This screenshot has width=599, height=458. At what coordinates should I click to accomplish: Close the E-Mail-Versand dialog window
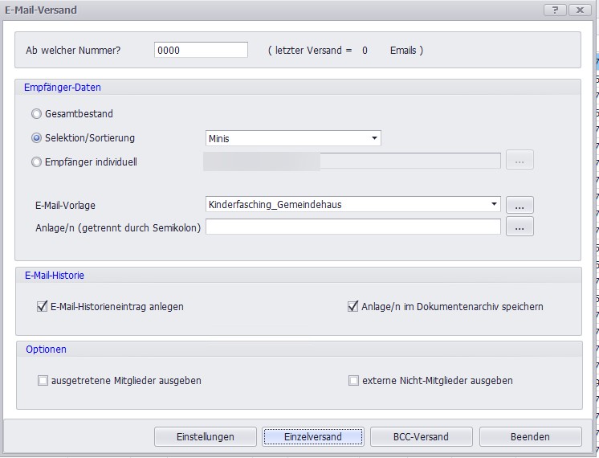pyautogui.click(x=579, y=10)
